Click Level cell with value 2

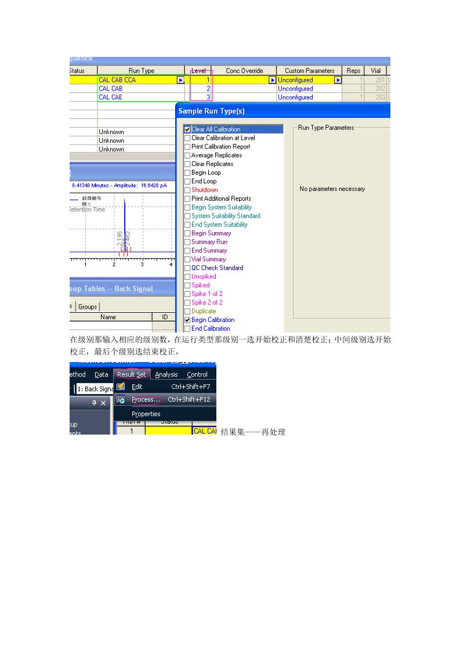pyautogui.click(x=198, y=89)
